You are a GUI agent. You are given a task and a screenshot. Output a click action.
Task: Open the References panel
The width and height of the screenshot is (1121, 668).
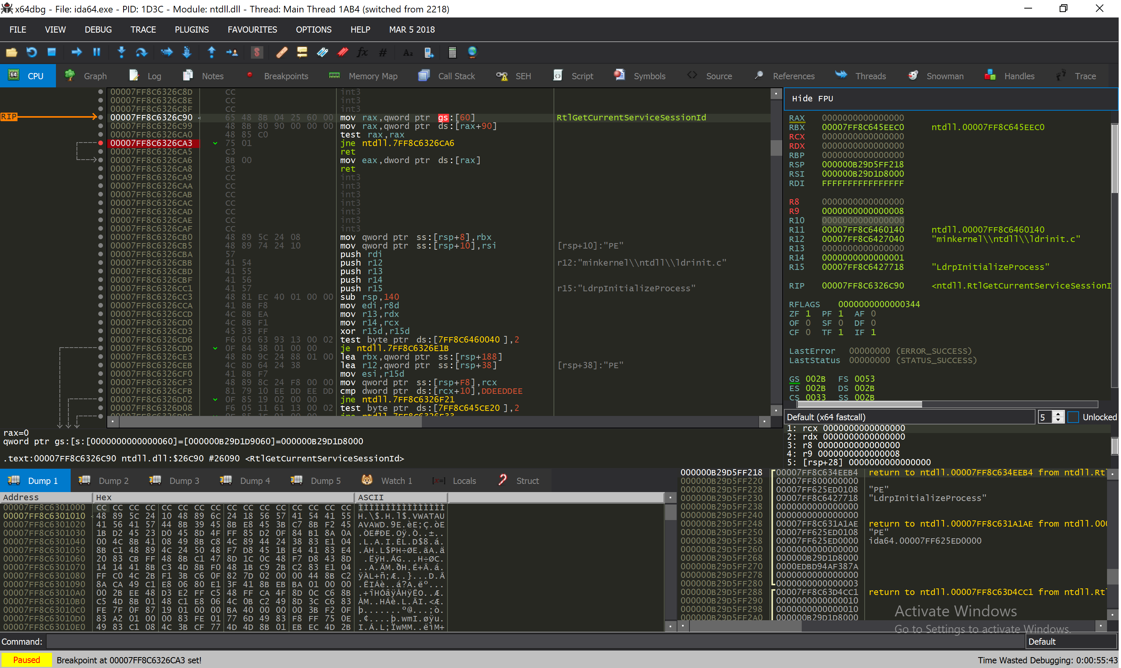[793, 76]
